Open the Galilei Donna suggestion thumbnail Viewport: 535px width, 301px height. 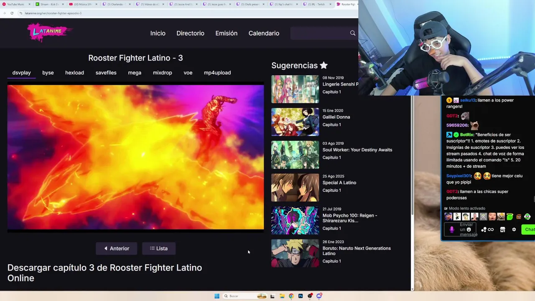295,122
